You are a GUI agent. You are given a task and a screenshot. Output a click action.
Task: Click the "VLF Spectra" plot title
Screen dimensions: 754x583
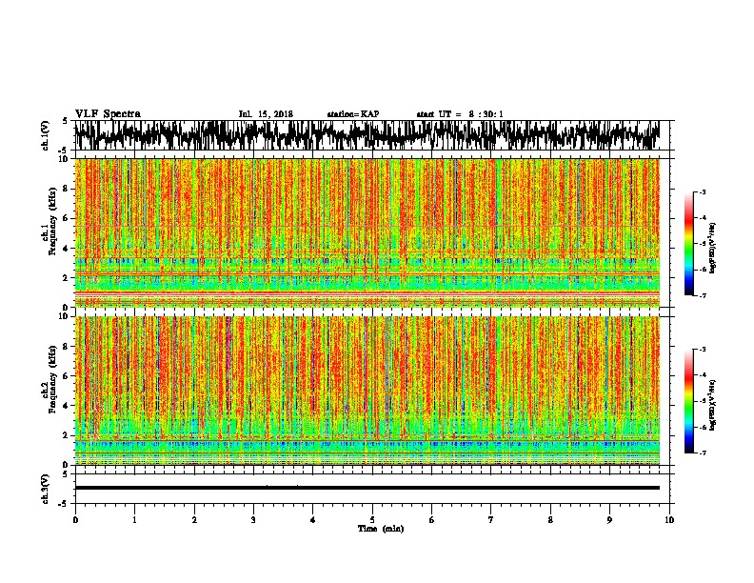(108, 114)
